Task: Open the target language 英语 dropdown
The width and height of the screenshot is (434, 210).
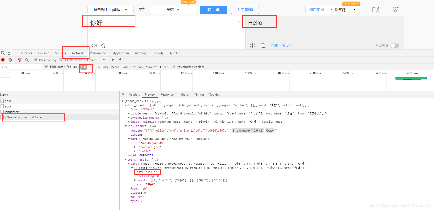Action: 173,10
